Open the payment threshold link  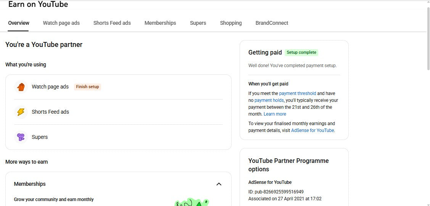coord(297,93)
